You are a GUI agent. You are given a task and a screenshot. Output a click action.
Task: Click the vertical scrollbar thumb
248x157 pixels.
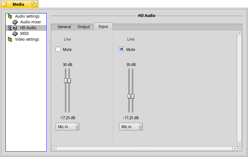239,88
